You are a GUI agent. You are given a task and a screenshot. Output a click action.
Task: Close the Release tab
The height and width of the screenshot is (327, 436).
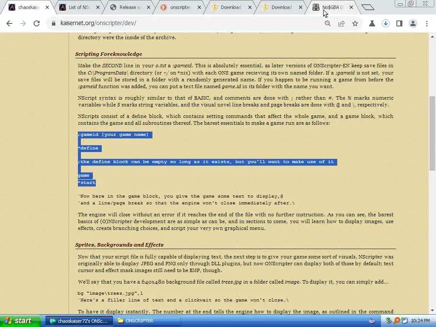(149, 7)
